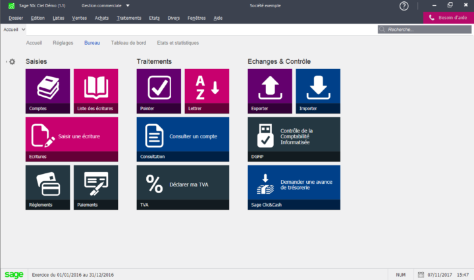This screenshot has width=474, height=280.
Task: Click the Sage 50c green app icon
Action: pos(11,6)
